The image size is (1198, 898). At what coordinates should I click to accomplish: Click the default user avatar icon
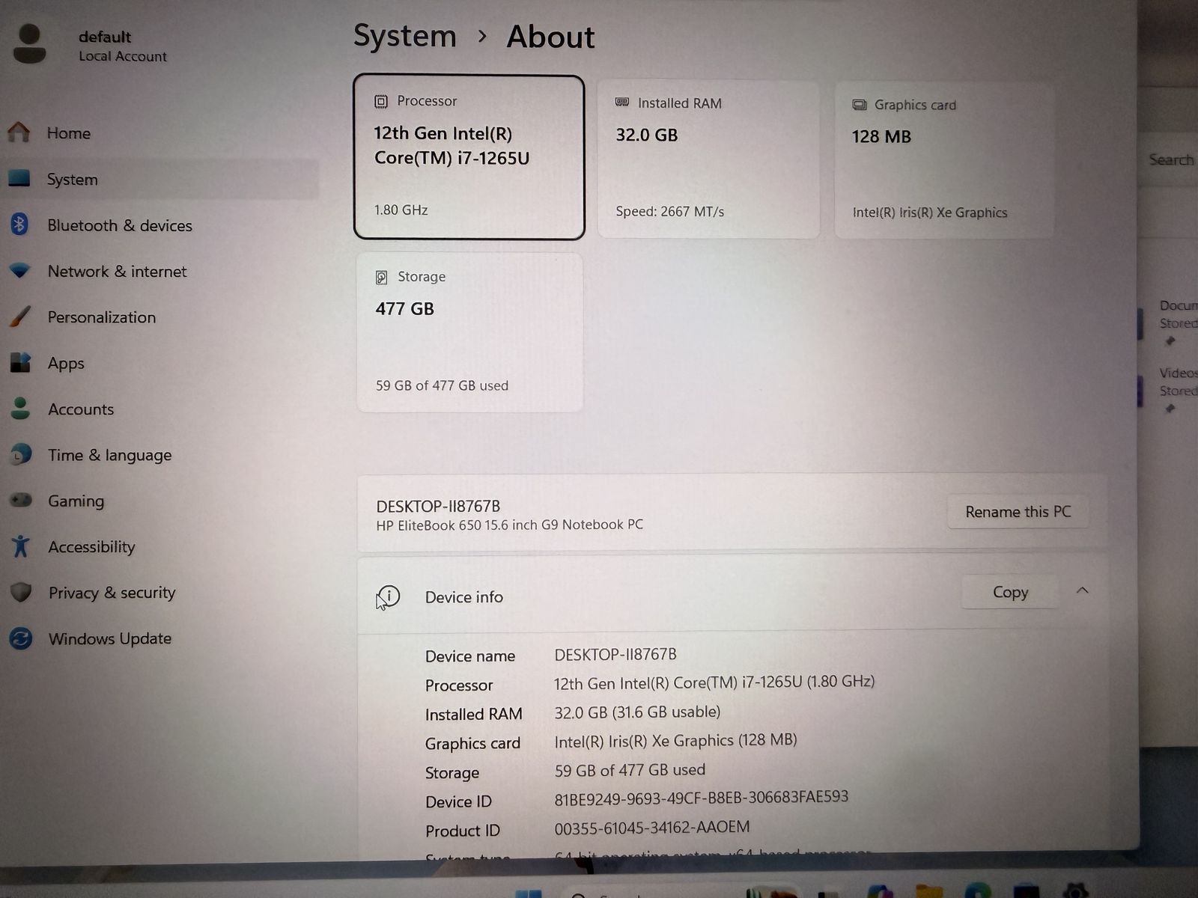pos(30,43)
